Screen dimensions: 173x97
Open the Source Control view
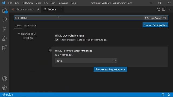pyautogui.click(x=5, y=29)
